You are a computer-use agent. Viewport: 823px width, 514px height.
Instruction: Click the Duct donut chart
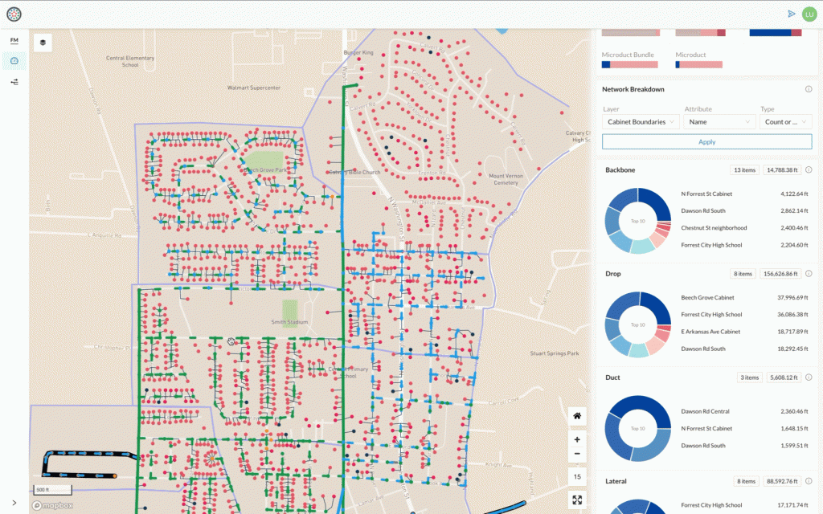pyautogui.click(x=637, y=429)
